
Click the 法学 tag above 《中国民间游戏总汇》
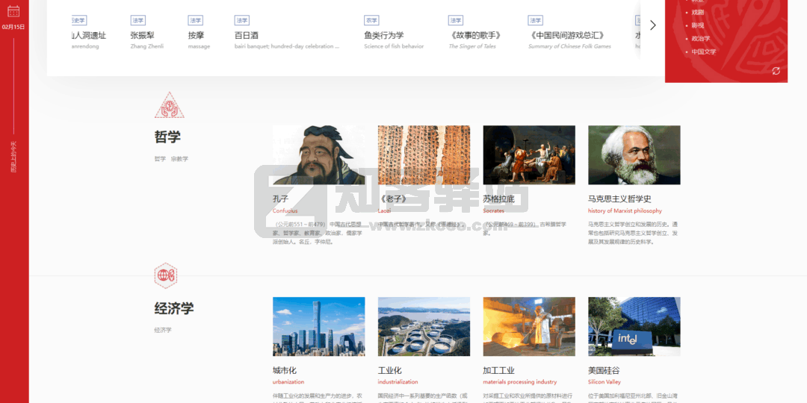click(535, 21)
